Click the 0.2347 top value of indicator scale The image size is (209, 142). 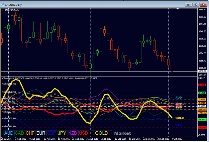point(202,78)
